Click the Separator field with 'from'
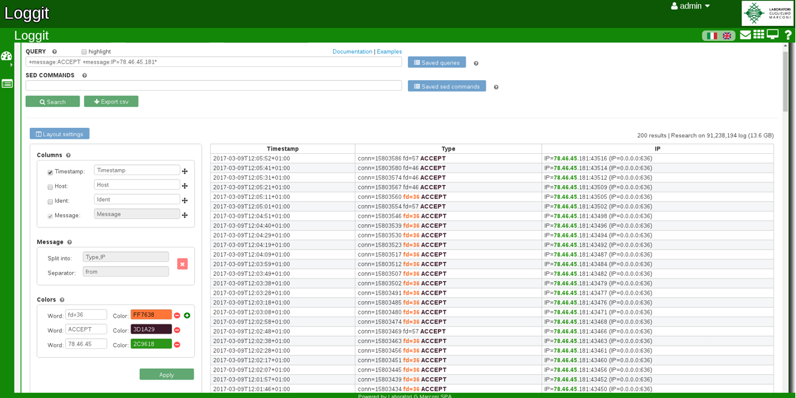 (125, 272)
